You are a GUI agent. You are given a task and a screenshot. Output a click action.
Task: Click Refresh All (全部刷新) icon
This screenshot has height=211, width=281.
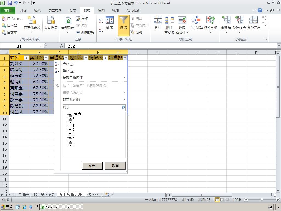pyautogui.click(x=68, y=20)
